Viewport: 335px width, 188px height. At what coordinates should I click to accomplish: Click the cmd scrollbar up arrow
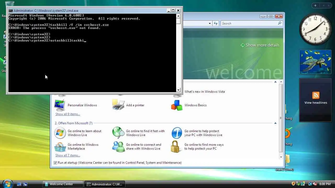coord(178,16)
